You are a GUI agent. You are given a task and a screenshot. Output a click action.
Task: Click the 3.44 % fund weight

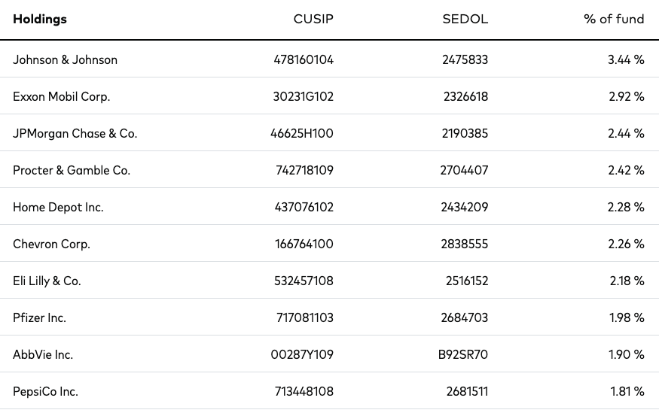tap(626, 60)
